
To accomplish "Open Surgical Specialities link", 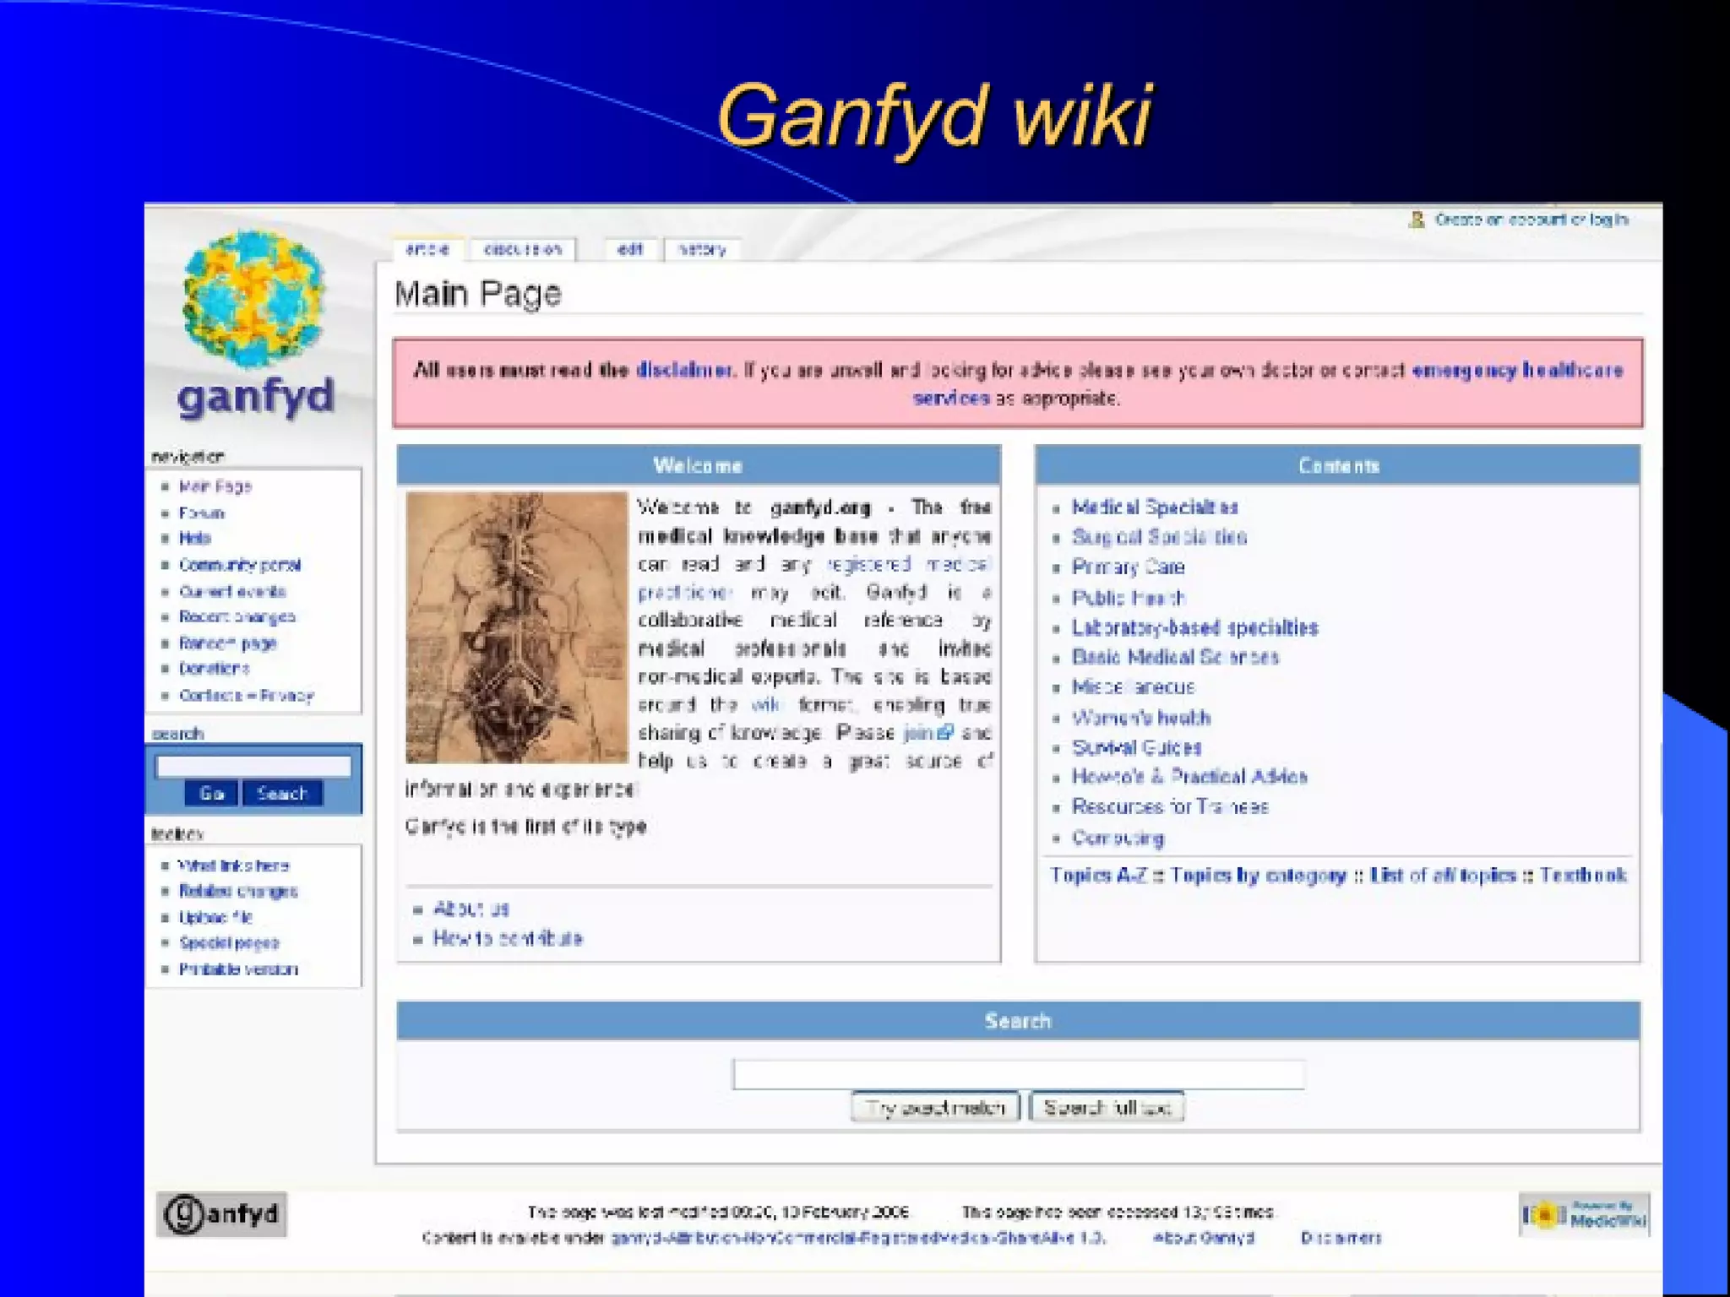I will (x=1159, y=537).
